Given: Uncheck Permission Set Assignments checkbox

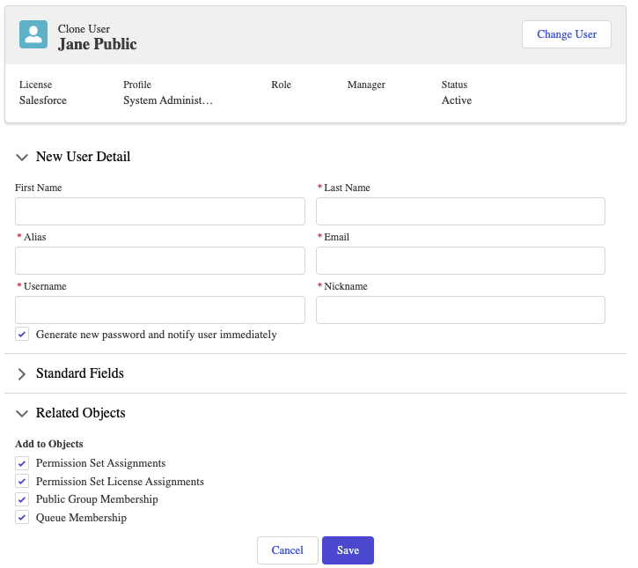Looking at the screenshot, I should coord(22,463).
